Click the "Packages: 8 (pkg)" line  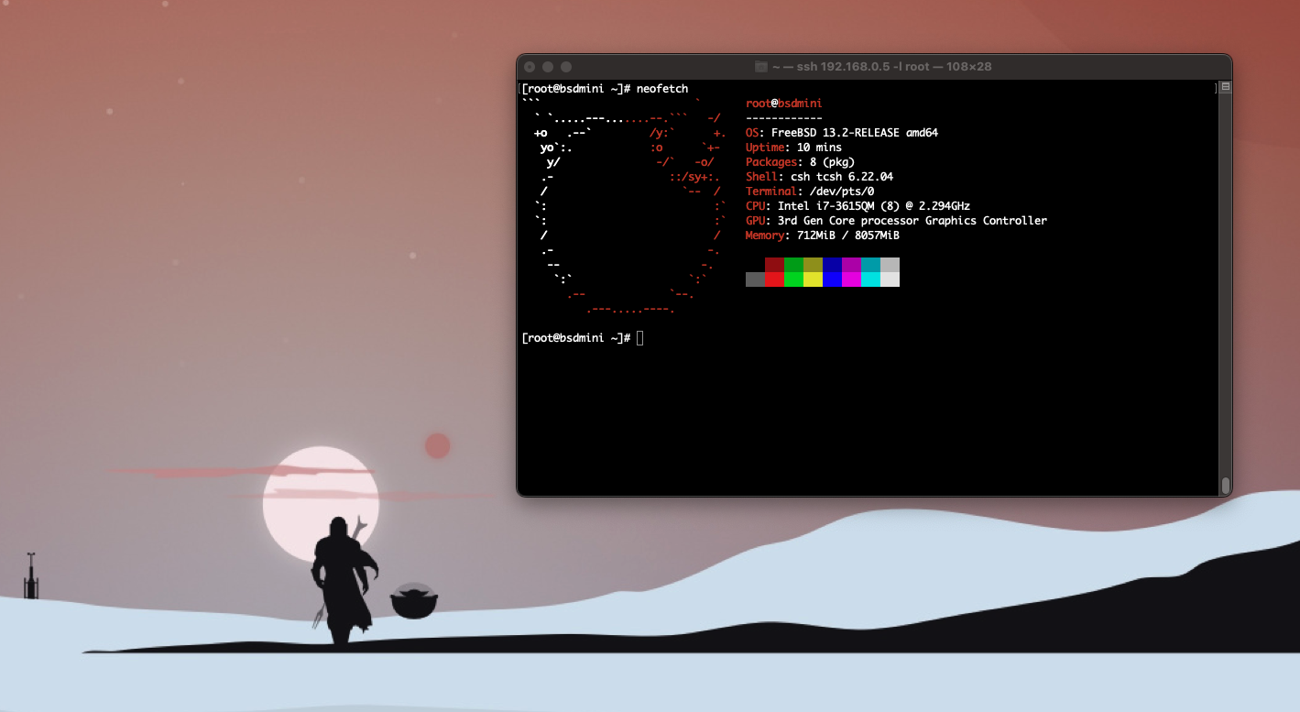click(x=800, y=162)
